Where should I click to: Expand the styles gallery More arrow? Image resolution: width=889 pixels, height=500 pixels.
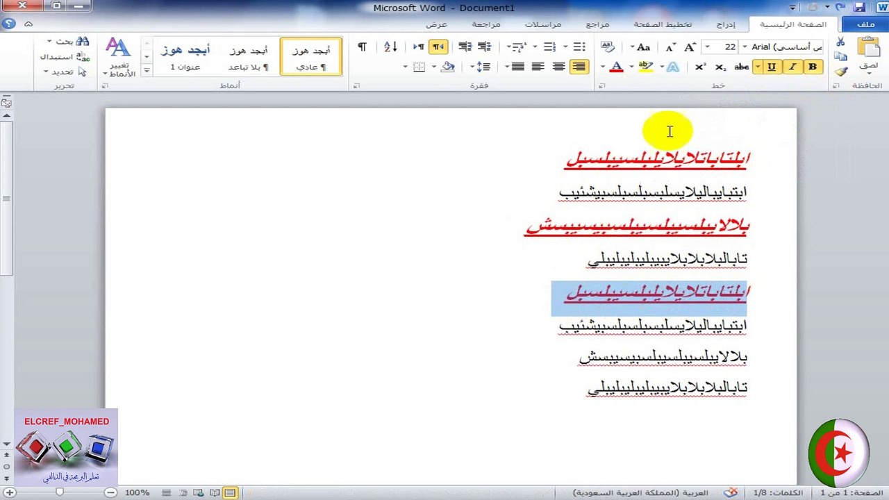[147, 70]
